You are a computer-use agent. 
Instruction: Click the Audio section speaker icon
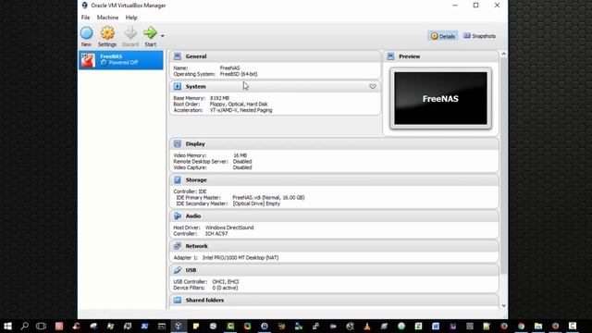(x=177, y=216)
